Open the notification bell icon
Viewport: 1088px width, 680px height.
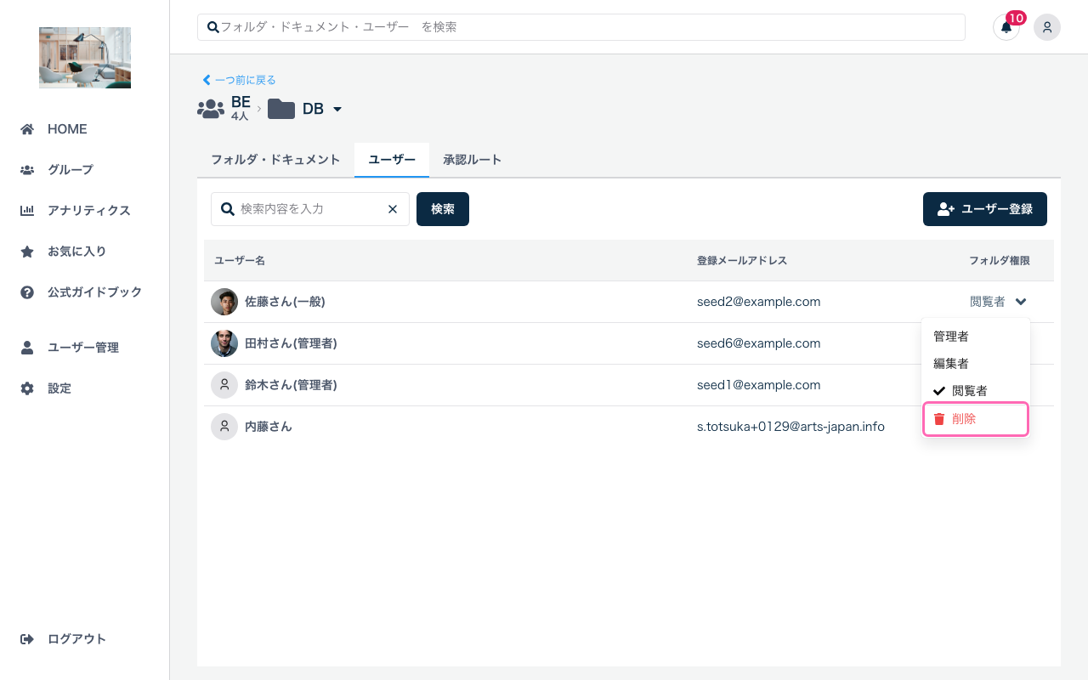[x=1006, y=27]
